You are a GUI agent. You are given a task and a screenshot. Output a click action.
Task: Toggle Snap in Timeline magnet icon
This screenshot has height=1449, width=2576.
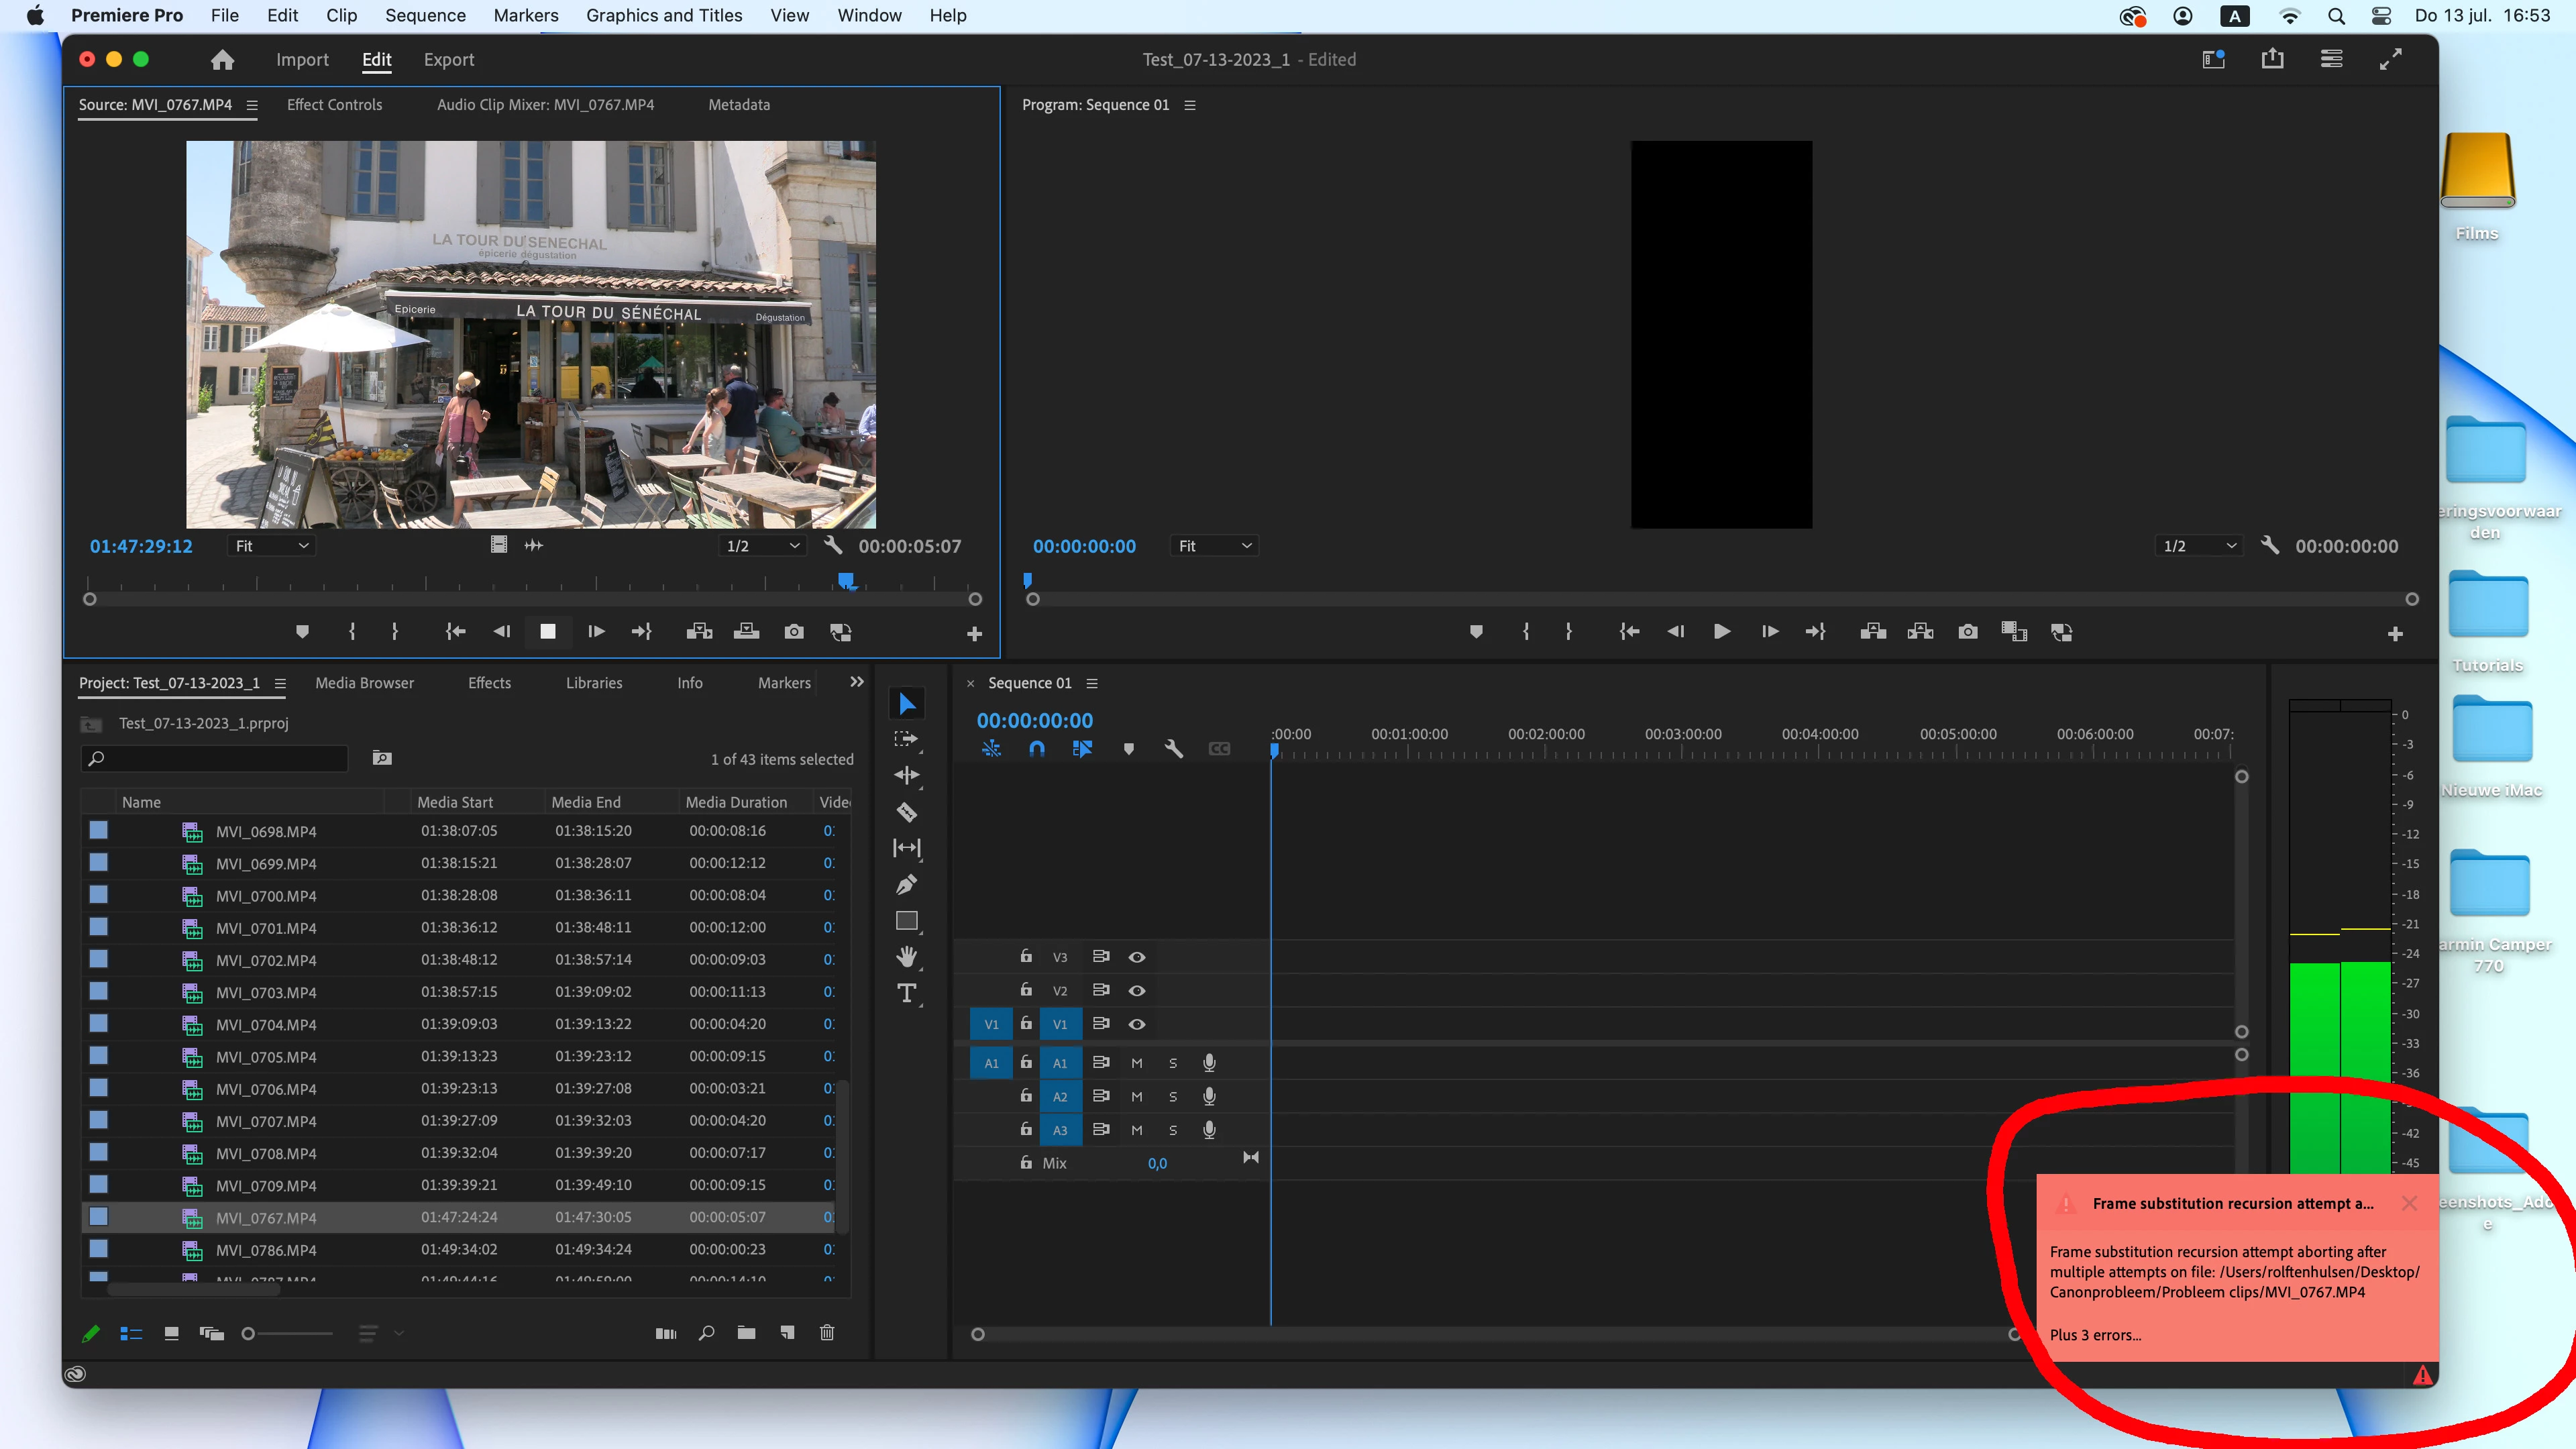click(1037, 748)
